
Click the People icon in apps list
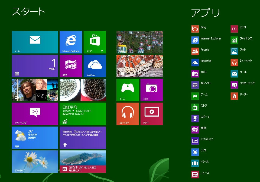pos(195,51)
